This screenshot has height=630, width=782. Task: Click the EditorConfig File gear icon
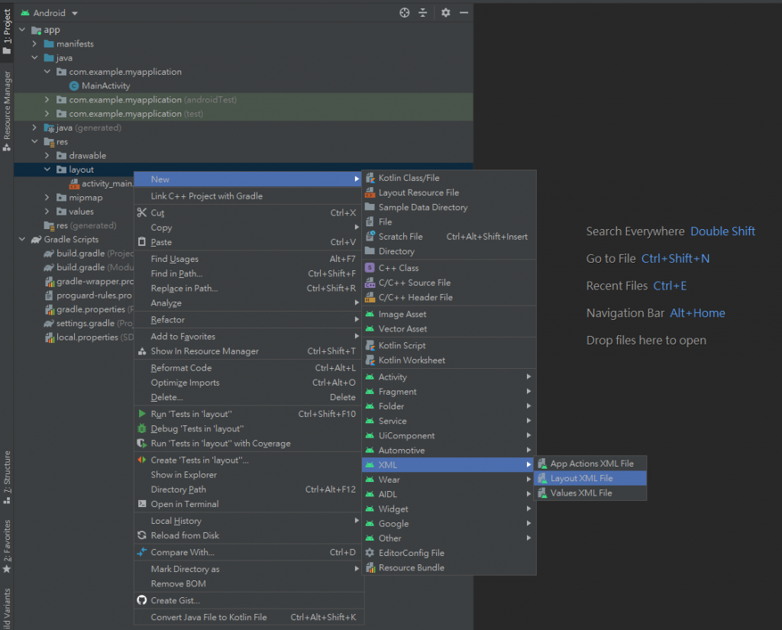[370, 553]
